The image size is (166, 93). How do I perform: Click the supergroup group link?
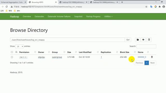[x=57, y=57]
